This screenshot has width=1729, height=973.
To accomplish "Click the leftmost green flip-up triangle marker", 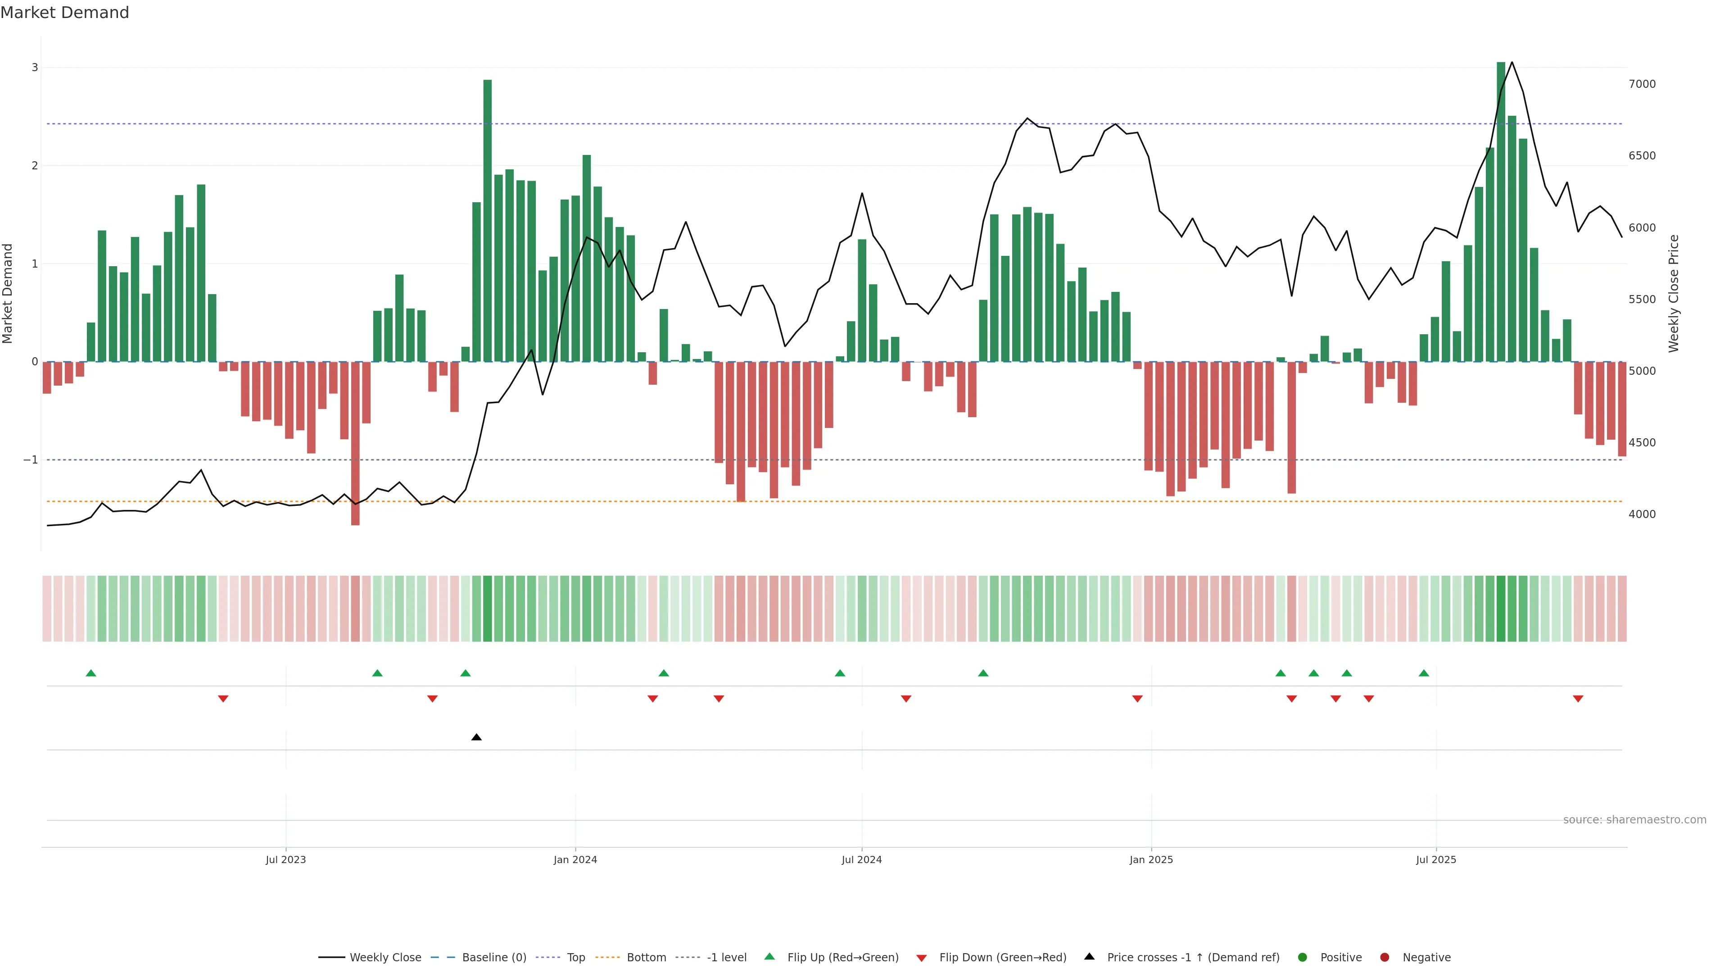I will coord(91,673).
